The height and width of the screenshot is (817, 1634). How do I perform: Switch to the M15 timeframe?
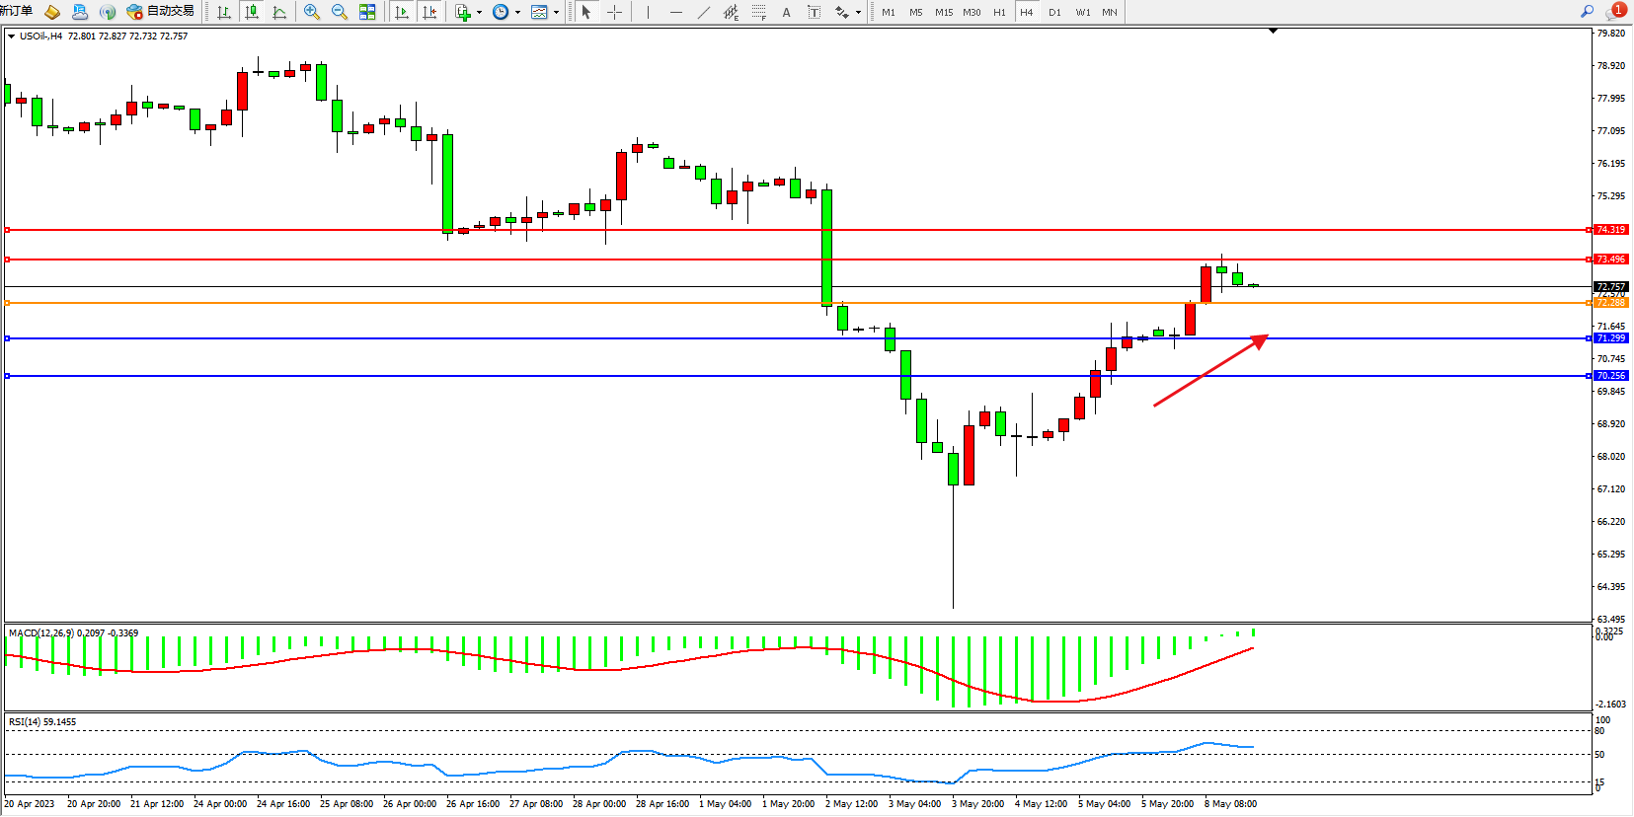944,12
